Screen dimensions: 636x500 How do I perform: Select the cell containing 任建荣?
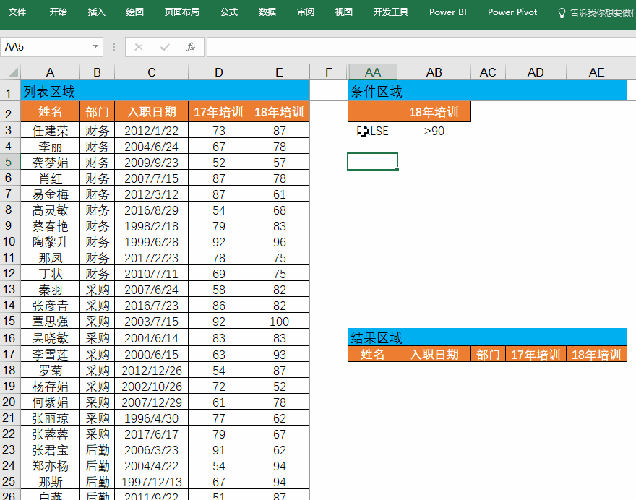tap(49, 130)
